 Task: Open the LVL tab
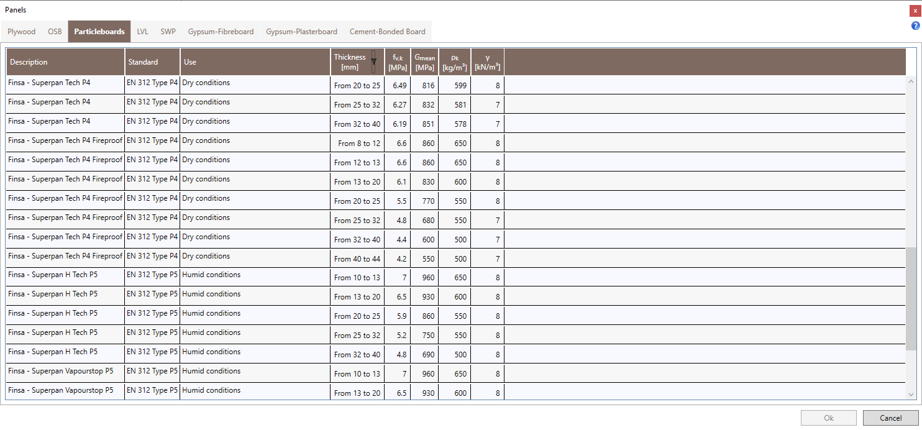point(143,32)
